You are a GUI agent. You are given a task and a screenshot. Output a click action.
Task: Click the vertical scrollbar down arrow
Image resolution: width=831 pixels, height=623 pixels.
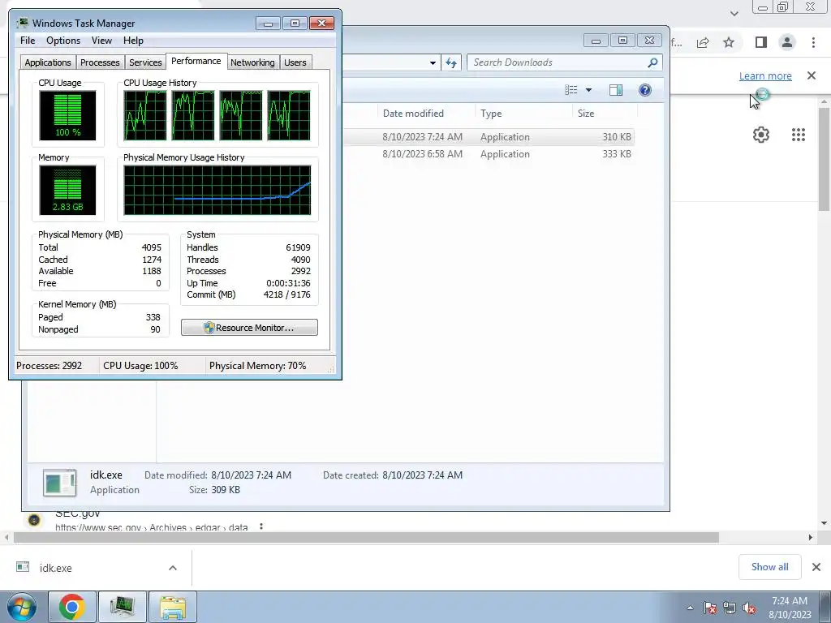pos(825,523)
